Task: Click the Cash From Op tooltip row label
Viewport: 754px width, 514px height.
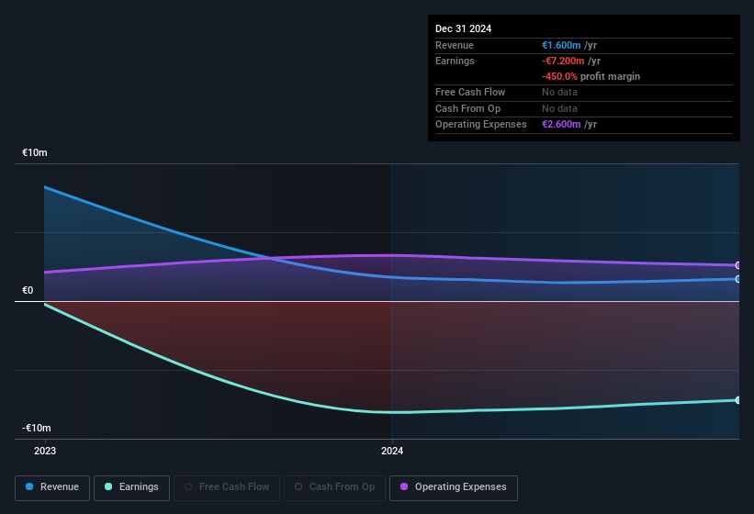Action: pyautogui.click(x=467, y=108)
